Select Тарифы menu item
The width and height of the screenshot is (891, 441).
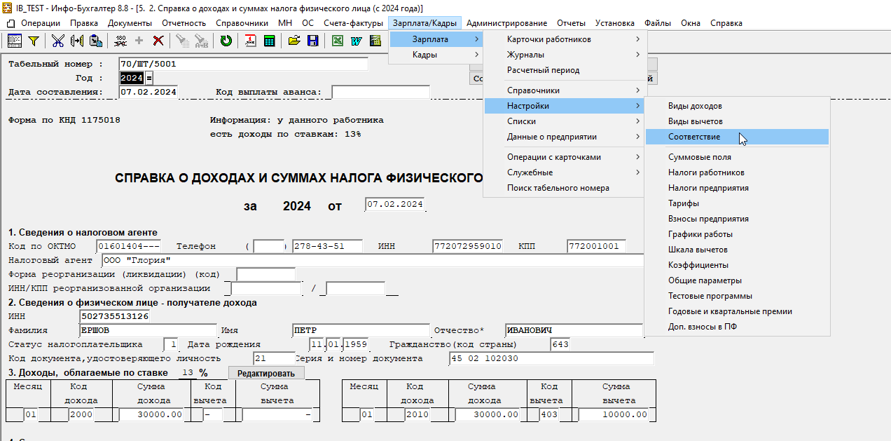click(x=737, y=203)
